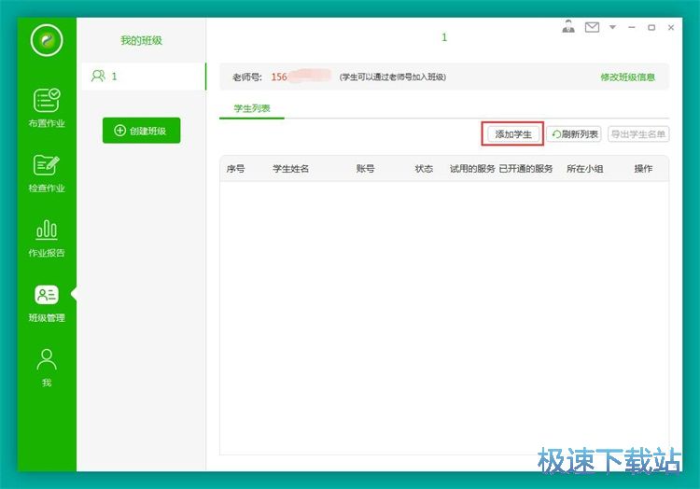Expand the title bar dropdown arrow menu
This screenshot has height=489, width=700.
point(613,28)
